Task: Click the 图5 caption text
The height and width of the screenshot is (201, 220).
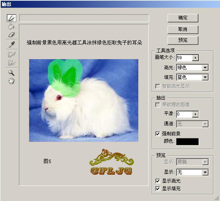Action: [47, 161]
